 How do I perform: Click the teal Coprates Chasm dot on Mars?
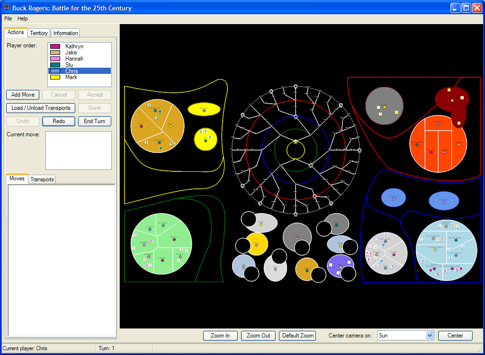[x=417, y=145]
